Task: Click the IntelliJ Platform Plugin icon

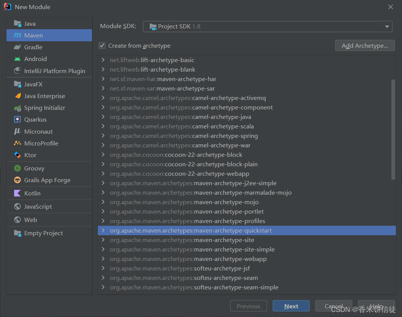Action: tap(17, 71)
